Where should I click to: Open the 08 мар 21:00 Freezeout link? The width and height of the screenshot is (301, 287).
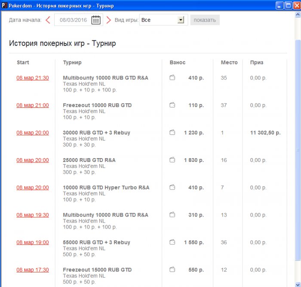(33, 105)
